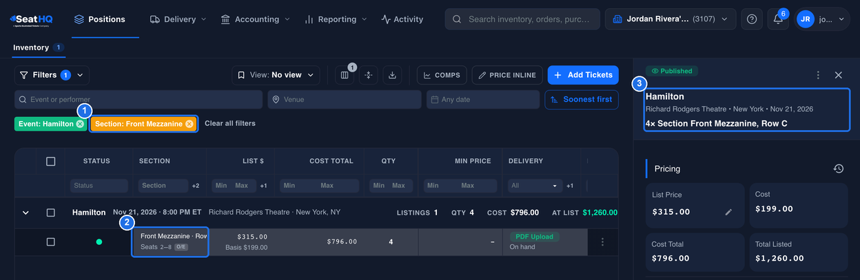Open the detail panel three-dot menu
860x280 pixels.
(x=818, y=75)
